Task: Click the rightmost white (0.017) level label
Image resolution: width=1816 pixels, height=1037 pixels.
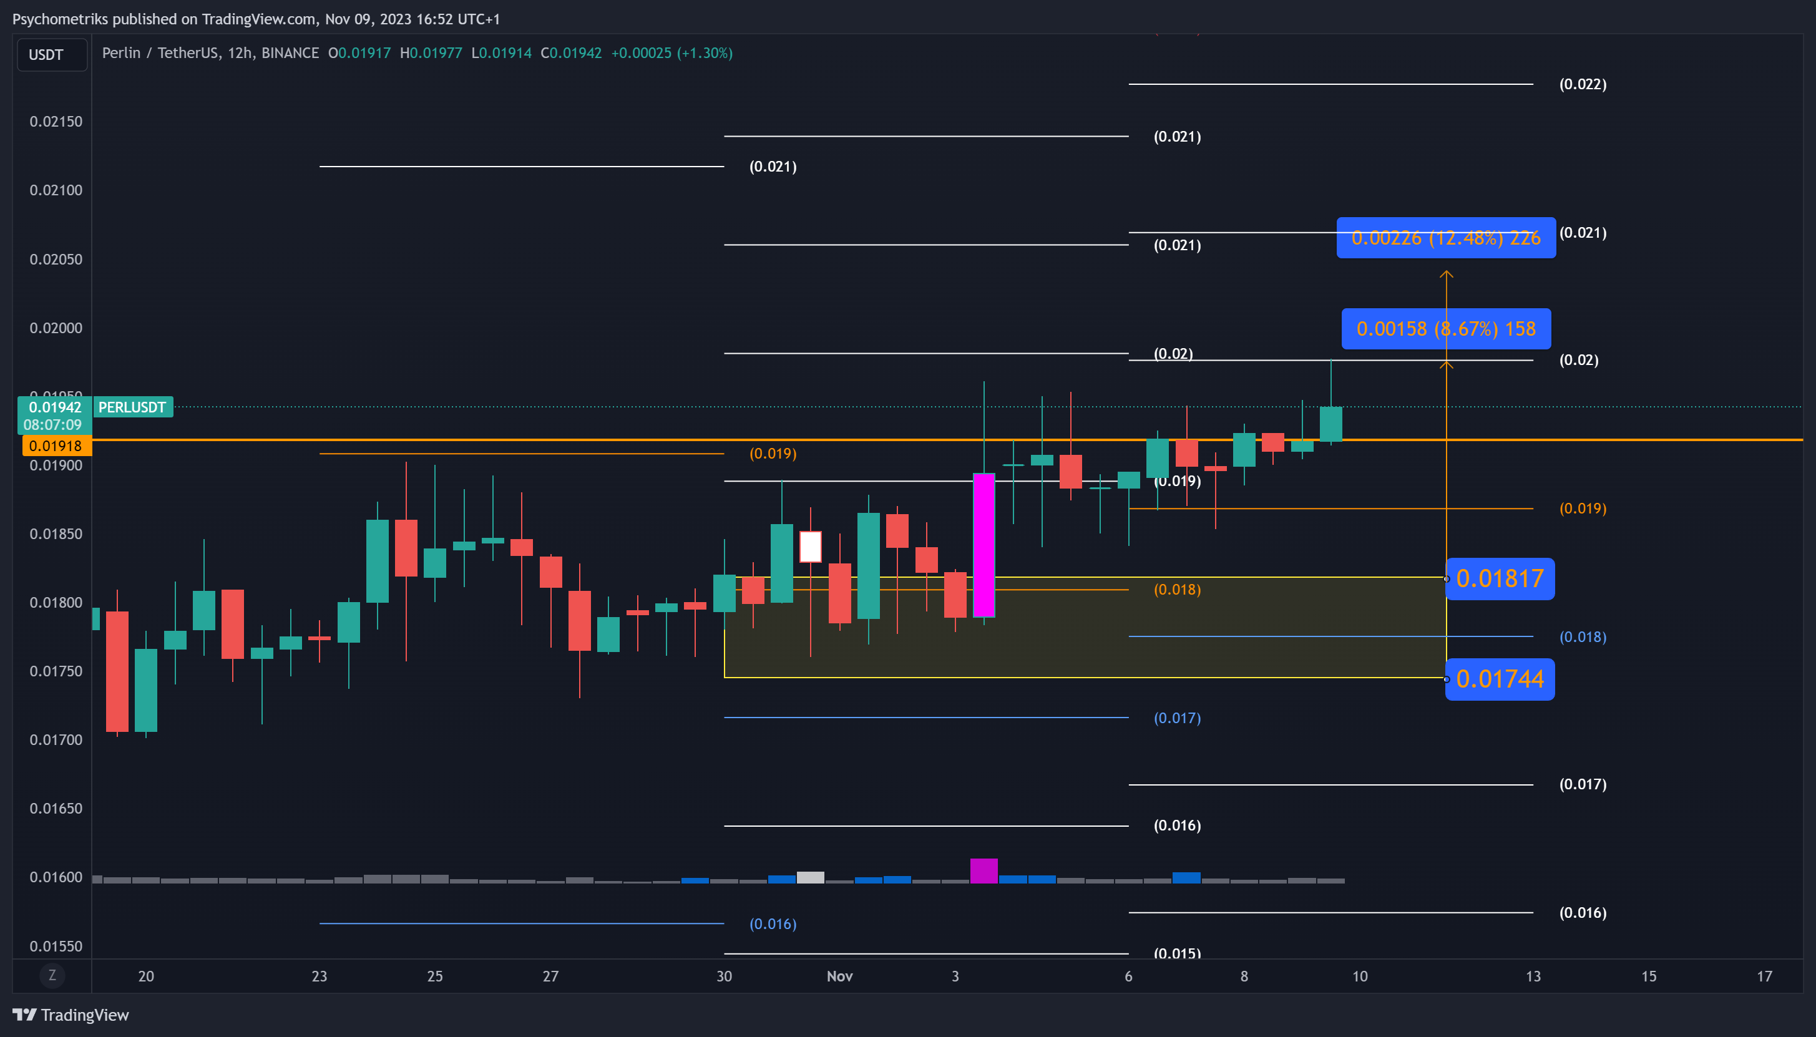Action: click(x=1583, y=784)
